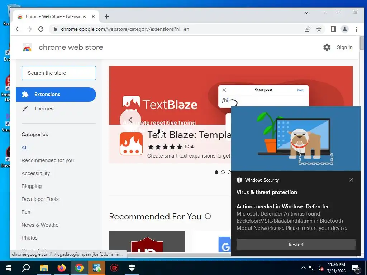The height and width of the screenshot is (275, 367).
Task: Reload the Chrome Web Store page
Action: (41, 29)
